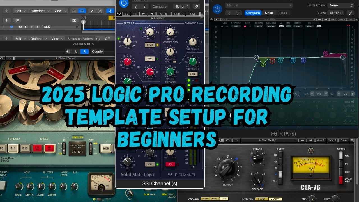
Task: Toggle SPLIT button on SSL filters
Action: [150, 45]
